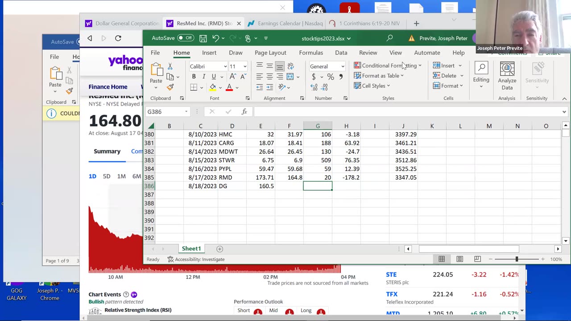Click the STE ticker link

click(x=391, y=275)
